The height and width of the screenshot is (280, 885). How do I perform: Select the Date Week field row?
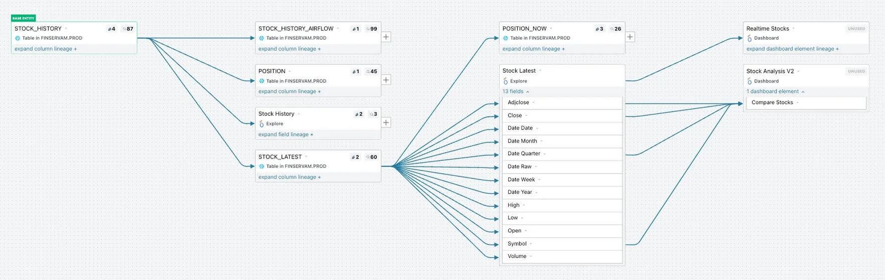click(x=562, y=180)
